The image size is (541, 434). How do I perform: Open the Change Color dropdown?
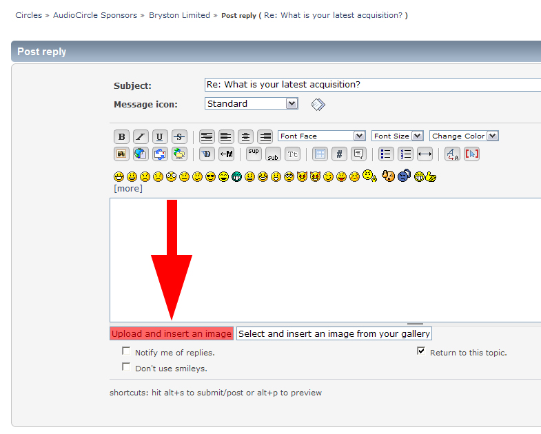click(464, 136)
